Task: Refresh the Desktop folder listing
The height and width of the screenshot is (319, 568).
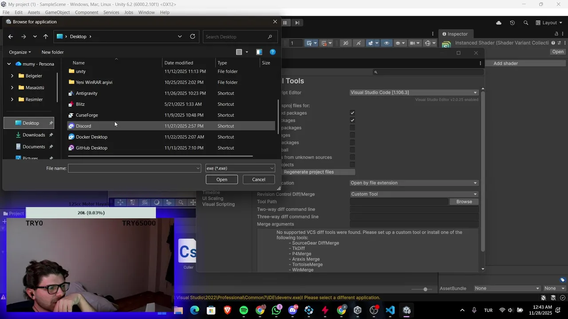Action: [193, 36]
